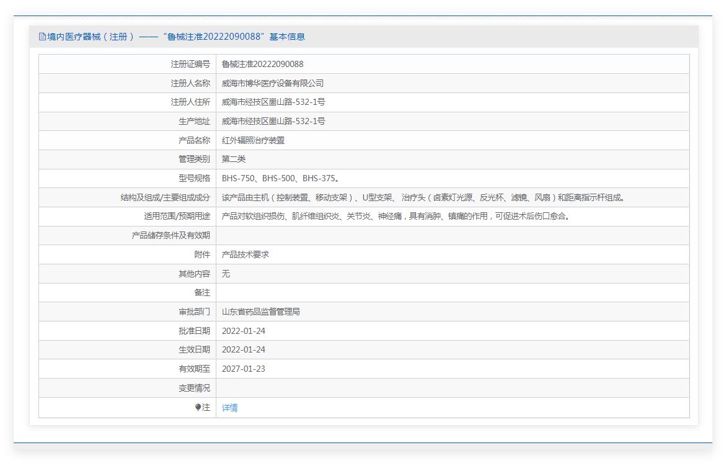
Task: Select the structure description starting 该产品由主机
Action: pos(423,197)
